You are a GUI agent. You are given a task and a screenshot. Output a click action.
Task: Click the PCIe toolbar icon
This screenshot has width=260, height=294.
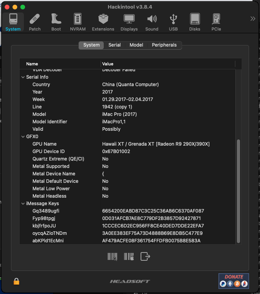216,22
